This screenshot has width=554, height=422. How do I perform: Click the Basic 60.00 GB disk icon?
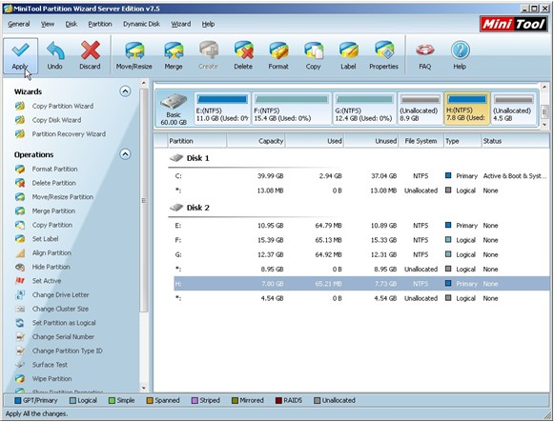click(x=174, y=109)
